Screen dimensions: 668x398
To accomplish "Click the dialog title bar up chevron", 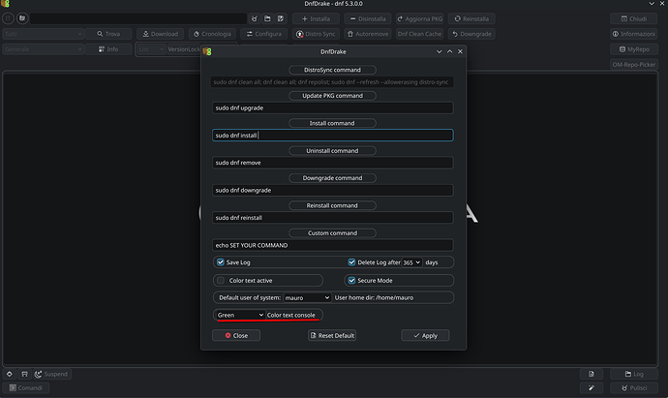I will [x=450, y=51].
